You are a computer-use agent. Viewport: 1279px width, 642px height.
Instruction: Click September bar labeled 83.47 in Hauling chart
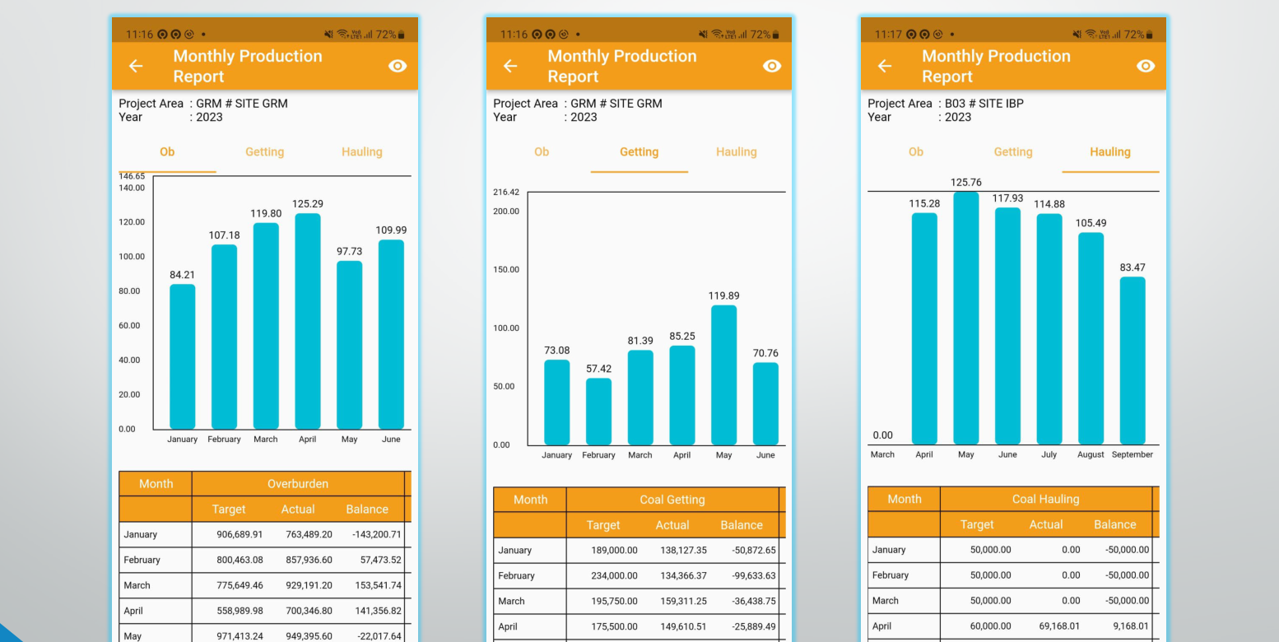click(1132, 361)
